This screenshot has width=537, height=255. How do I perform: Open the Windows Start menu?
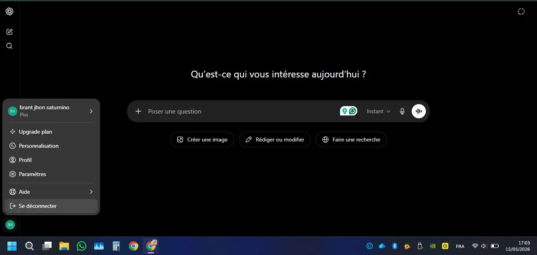pos(12,246)
